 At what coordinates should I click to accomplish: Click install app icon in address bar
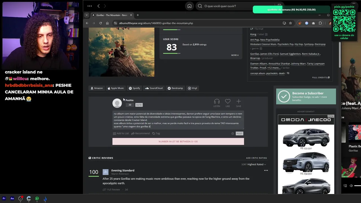click(284, 23)
